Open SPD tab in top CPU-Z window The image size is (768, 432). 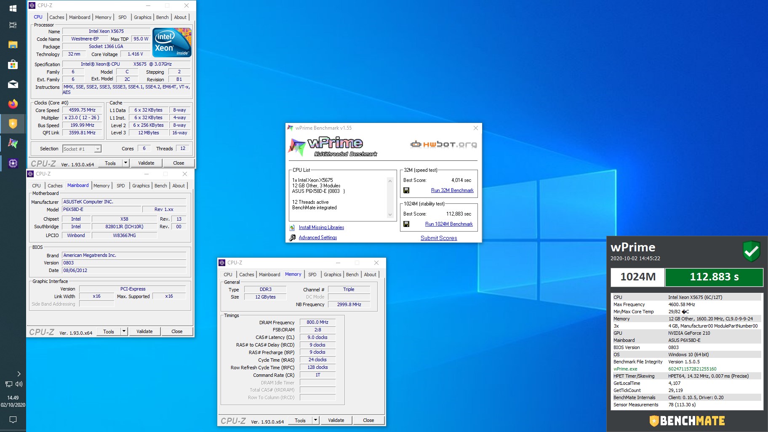pyautogui.click(x=123, y=17)
